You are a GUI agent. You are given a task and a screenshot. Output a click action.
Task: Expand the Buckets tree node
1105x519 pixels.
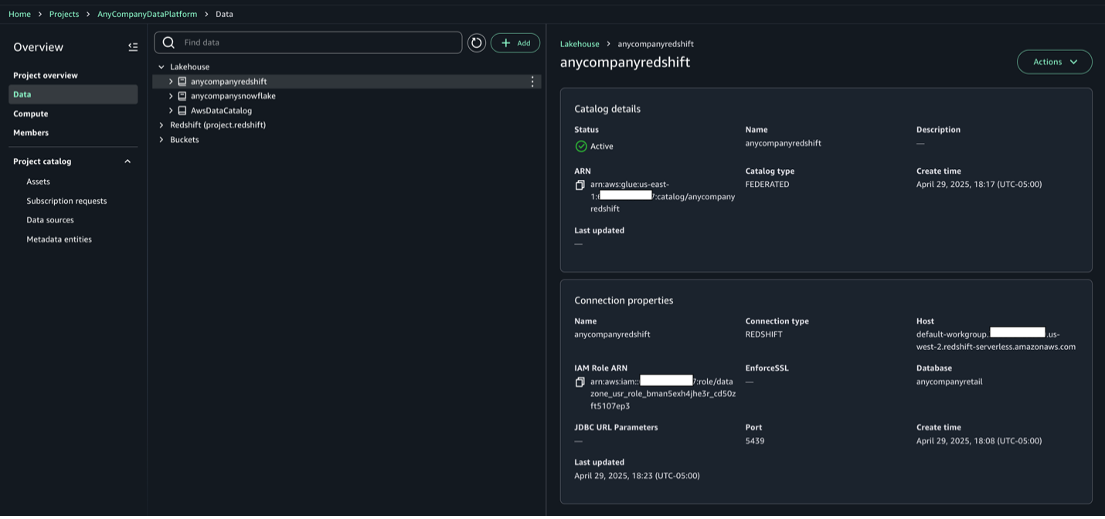pyautogui.click(x=161, y=140)
